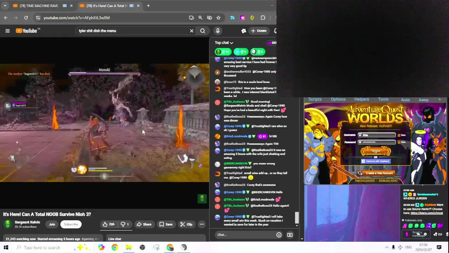
Task: Go back to the previous page
Action: [6, 18]
